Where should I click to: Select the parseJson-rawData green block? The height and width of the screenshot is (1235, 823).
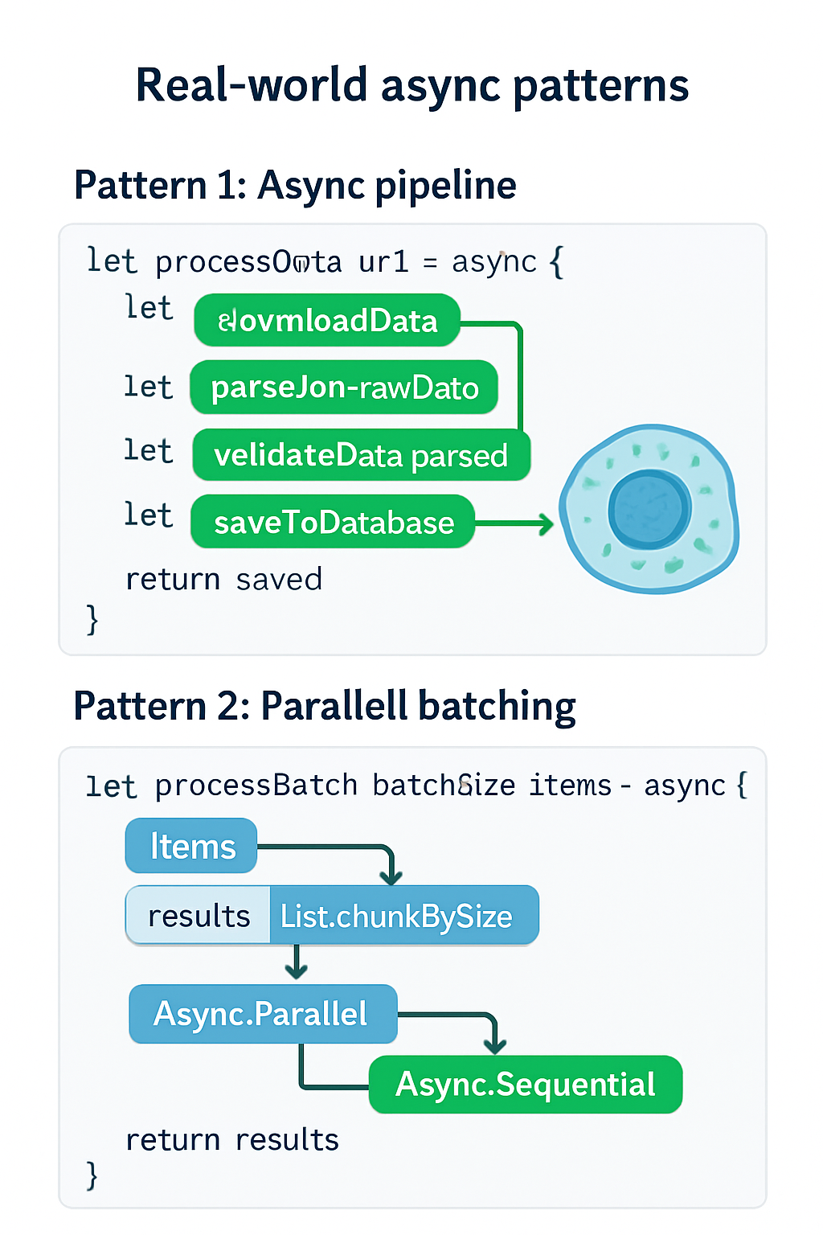[x=344, y=388]
